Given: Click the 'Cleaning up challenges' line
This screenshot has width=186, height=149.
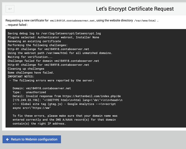Looking at the screenshot, I should [x=26, y=69].
